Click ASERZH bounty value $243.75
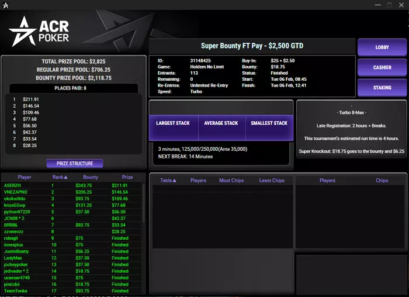The height and width of the screenshot is (297, 409). pyautogui.click(x=84, y=185)
